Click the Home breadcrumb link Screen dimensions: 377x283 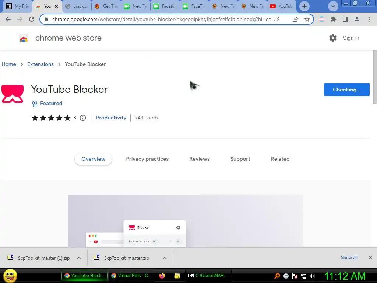click(x=9, y=64)
